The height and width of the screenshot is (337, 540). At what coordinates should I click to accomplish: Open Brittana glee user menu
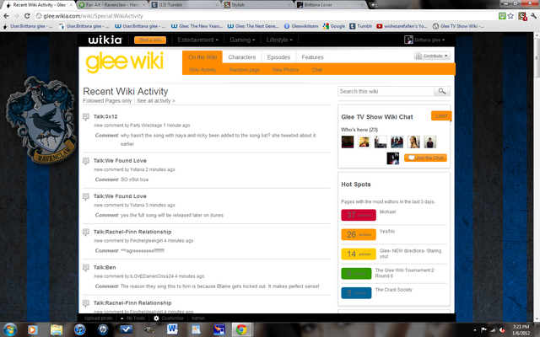coord(424,40)
